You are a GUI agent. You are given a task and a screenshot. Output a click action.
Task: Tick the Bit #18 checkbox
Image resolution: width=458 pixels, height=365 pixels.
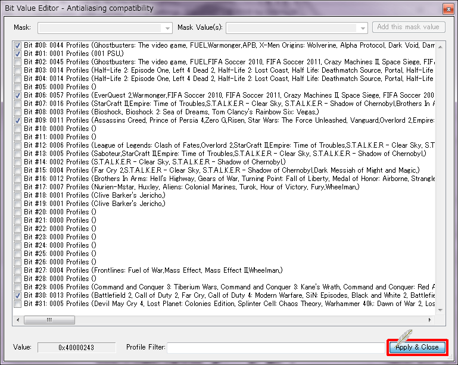pos(17,196)
